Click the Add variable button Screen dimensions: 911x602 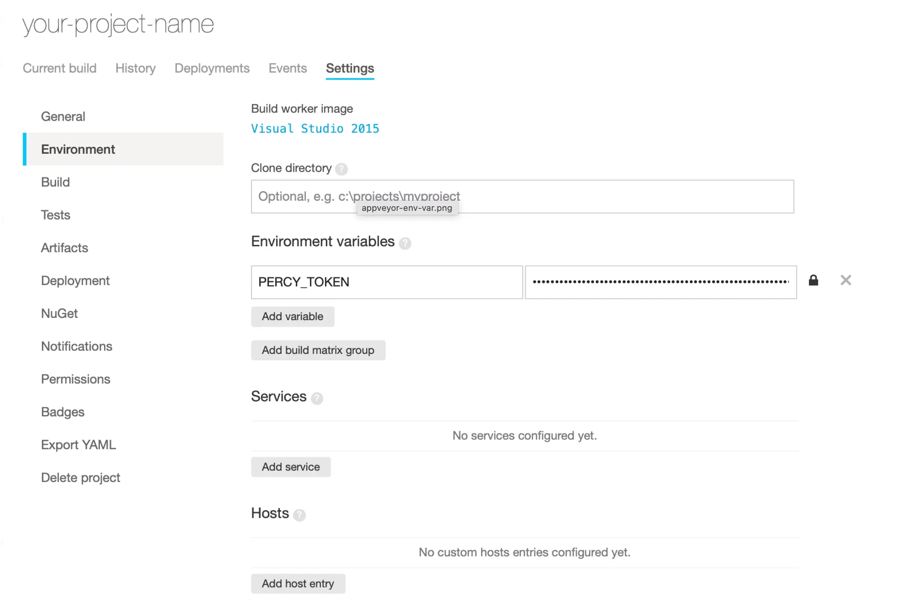(x=292, y=317)
